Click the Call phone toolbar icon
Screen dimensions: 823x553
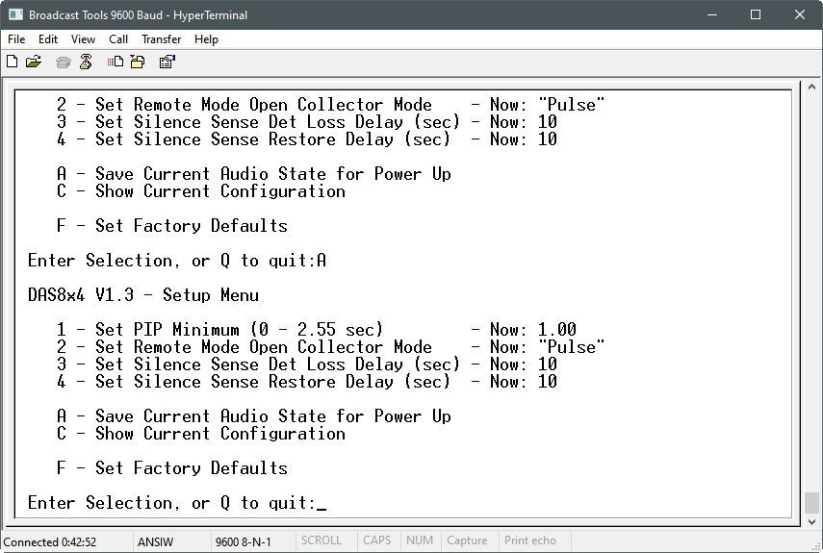coord(63,63)
